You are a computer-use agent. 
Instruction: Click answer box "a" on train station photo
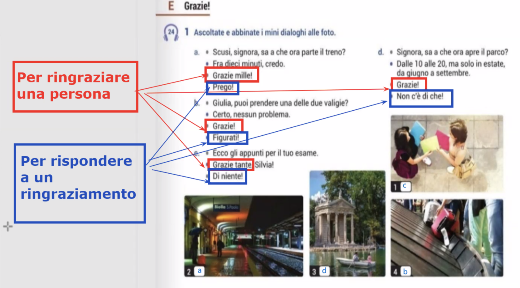(199, 271)
